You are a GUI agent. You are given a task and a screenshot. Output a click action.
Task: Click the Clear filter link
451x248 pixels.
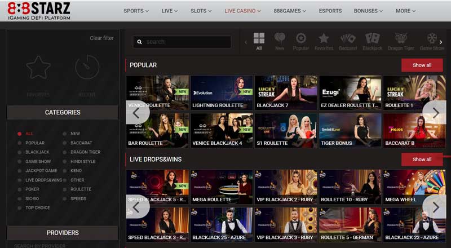click(x=101, y=38)
